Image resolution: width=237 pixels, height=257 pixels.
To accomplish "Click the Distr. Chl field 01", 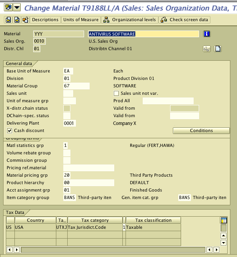I will click(37, 49).
